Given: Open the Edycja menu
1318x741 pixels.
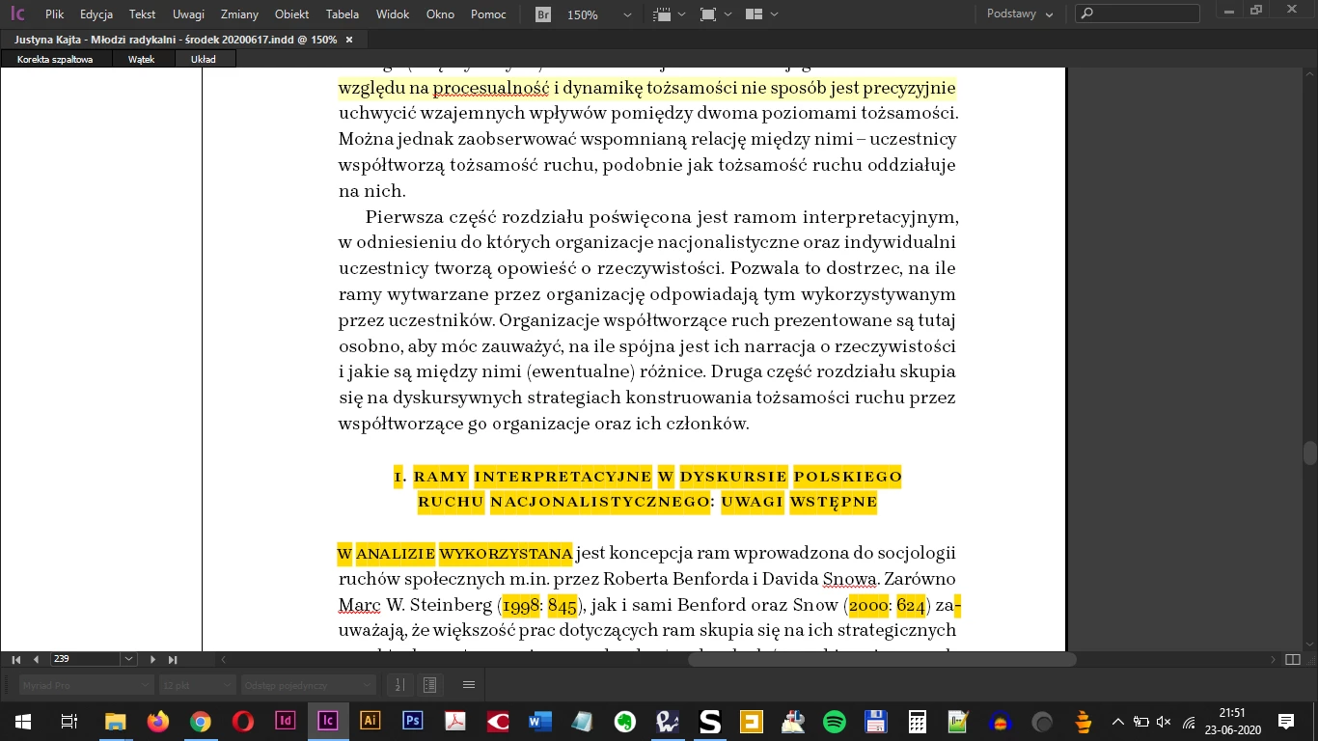Looking at the screenshot, I should click(x=96, y=14).
